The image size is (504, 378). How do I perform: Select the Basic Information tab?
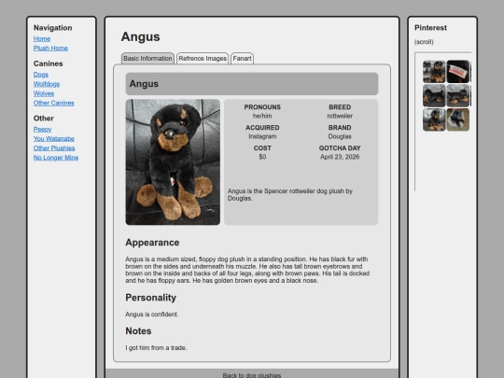(147, 59)
